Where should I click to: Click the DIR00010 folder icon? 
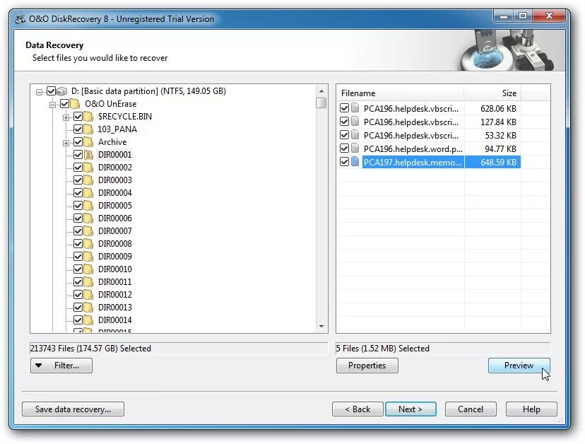coord(88,269)
